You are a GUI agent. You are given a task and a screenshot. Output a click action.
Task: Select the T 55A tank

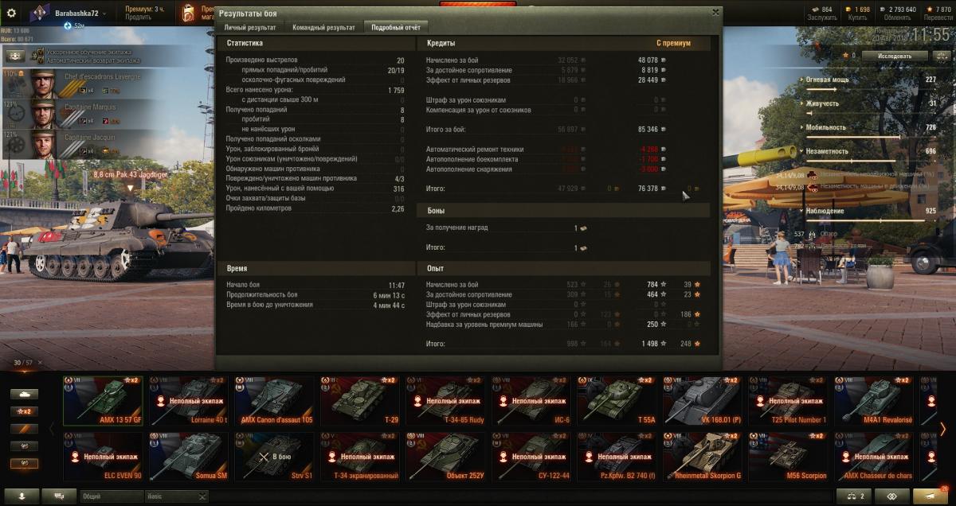(617, 400)
